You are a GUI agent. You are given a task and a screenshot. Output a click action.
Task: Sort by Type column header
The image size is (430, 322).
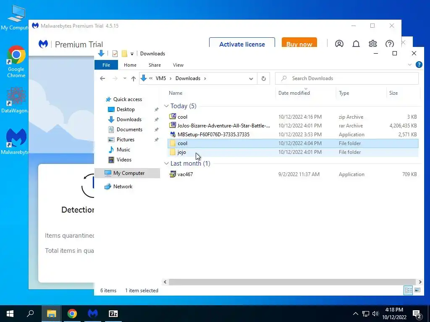coord(344,93)
